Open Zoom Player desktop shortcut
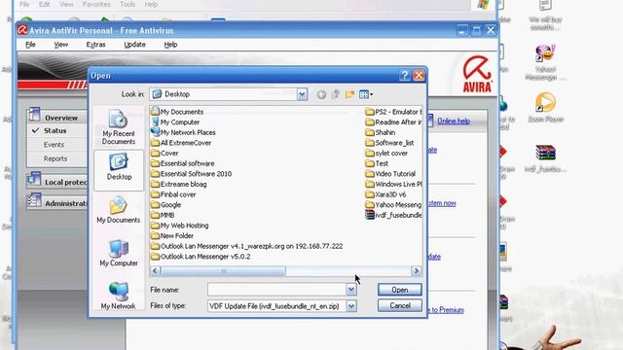623x350 pixels. click(545, 108)
